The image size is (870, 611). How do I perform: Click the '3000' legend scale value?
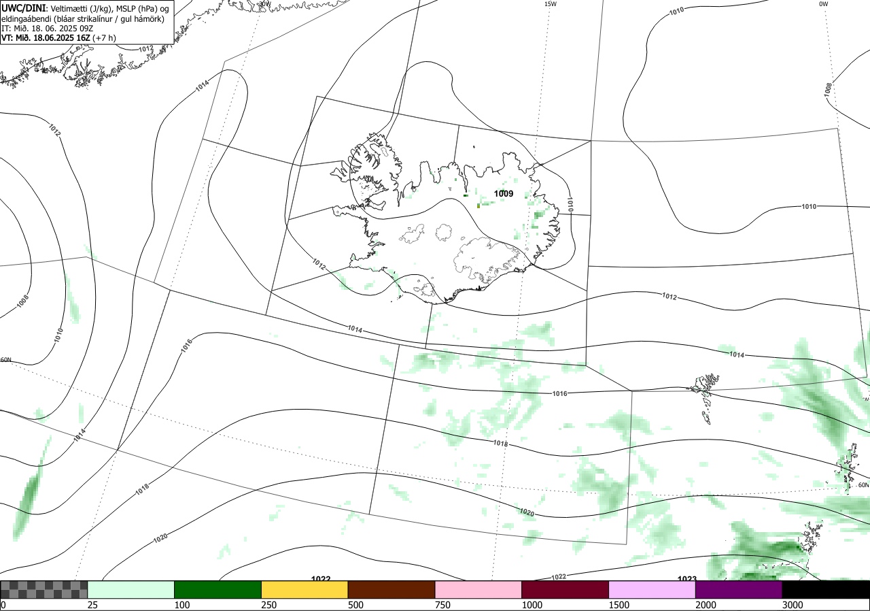793,605
